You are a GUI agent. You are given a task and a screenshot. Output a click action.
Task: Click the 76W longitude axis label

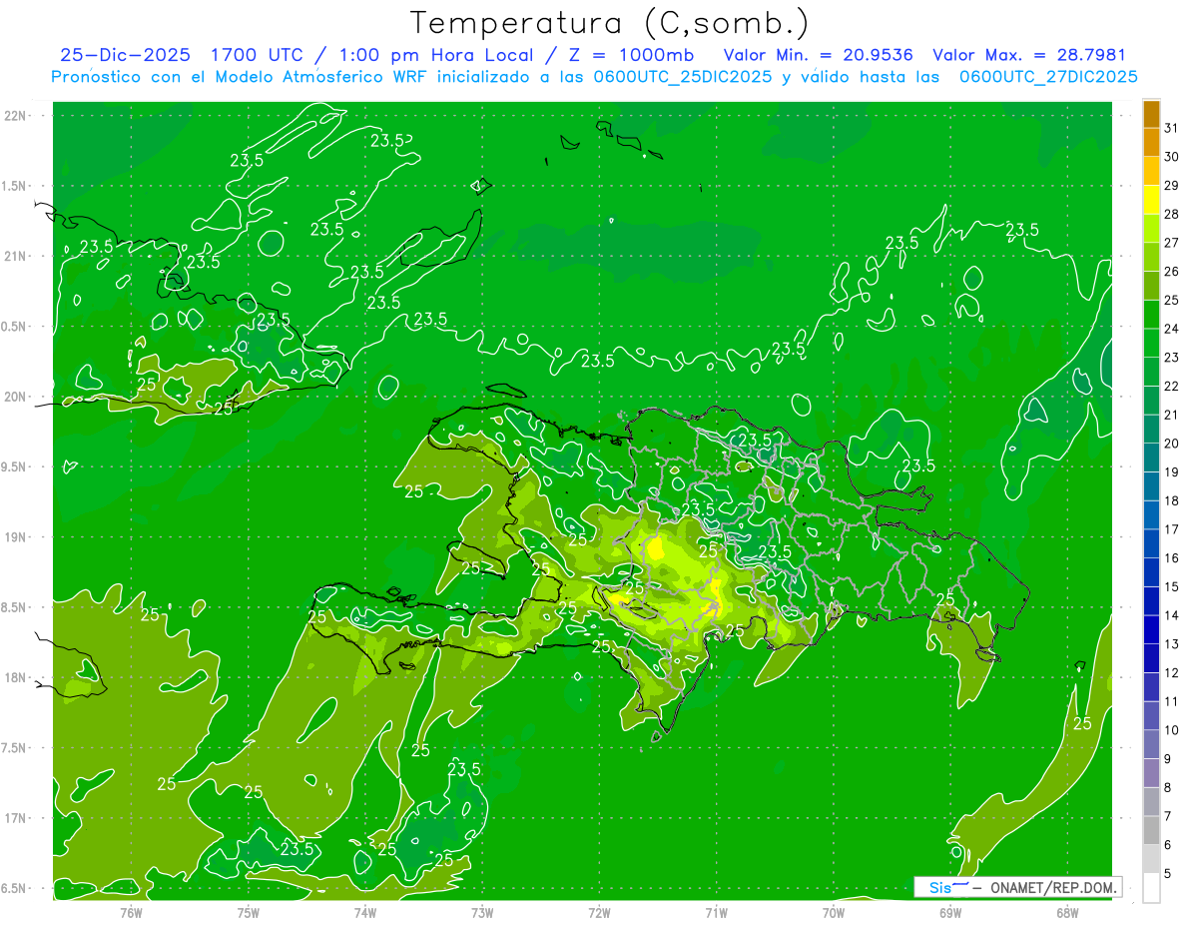click(x=131, y=912)
